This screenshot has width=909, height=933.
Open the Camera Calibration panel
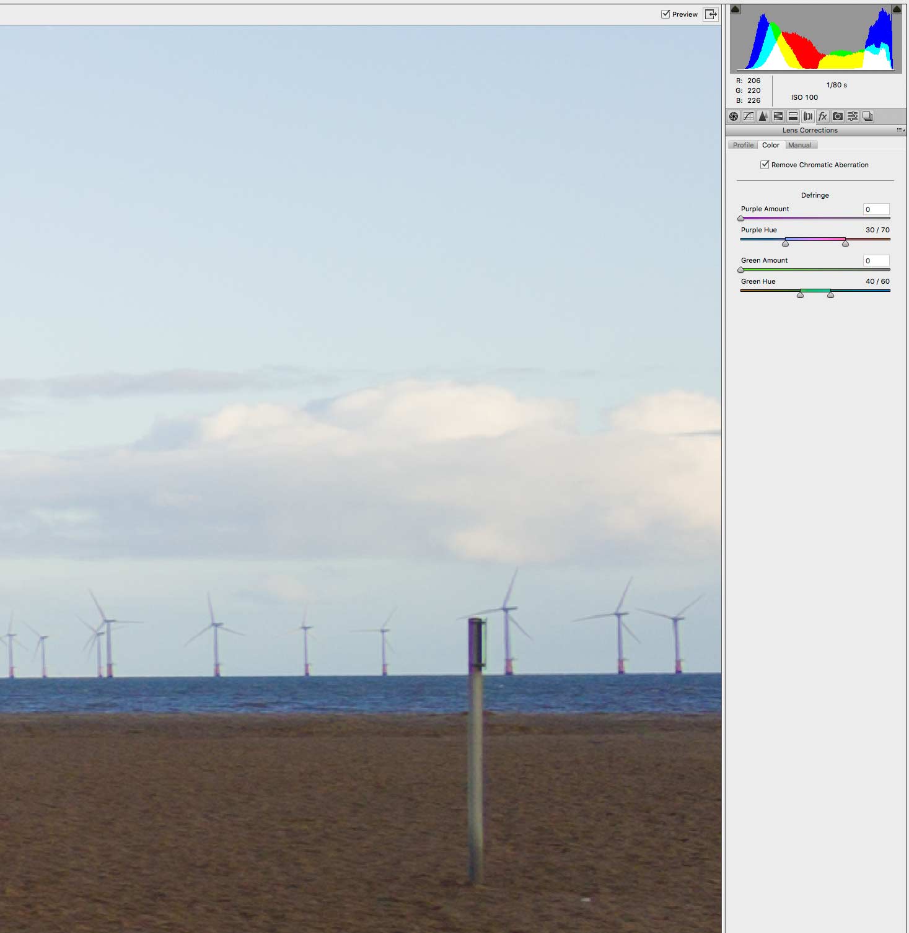pos(838,116)
